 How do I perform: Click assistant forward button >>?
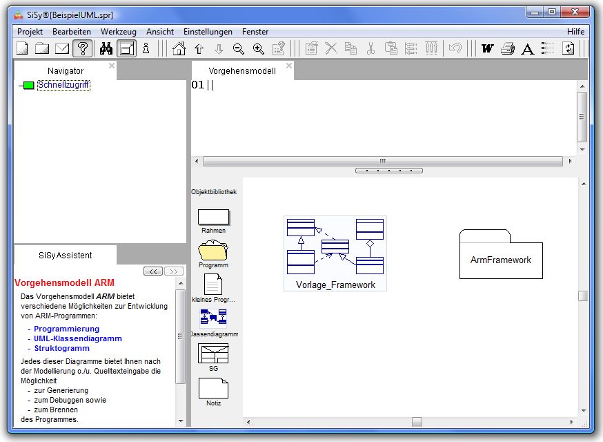(x=174, y=271)
